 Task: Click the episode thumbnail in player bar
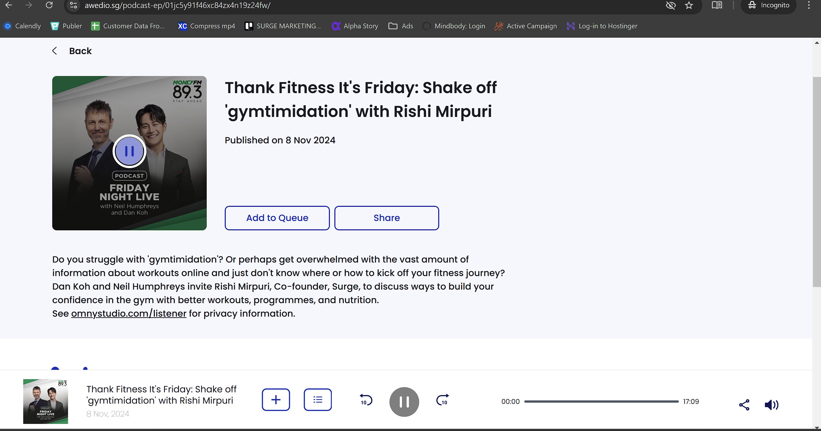point(45,401)
